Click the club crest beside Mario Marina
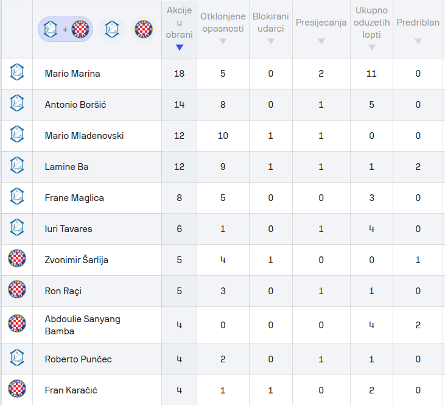 pyautogui.click(x=17, y=72)
